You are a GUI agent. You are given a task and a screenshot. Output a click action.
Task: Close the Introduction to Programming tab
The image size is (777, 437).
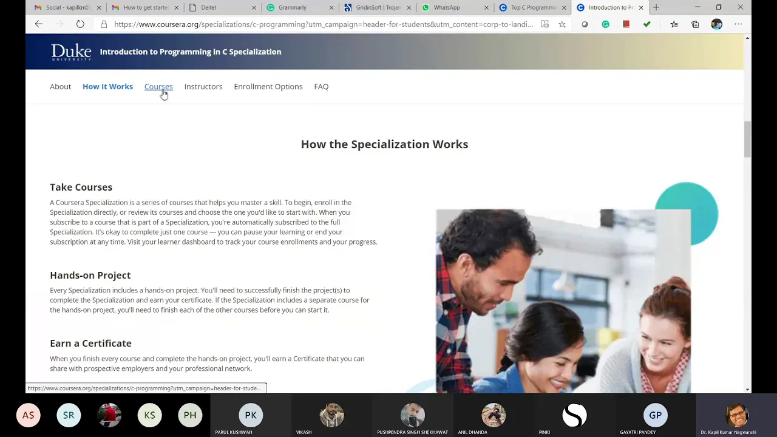(x=641, y=7)
